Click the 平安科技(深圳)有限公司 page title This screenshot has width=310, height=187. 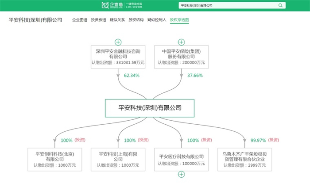(35, 20)
